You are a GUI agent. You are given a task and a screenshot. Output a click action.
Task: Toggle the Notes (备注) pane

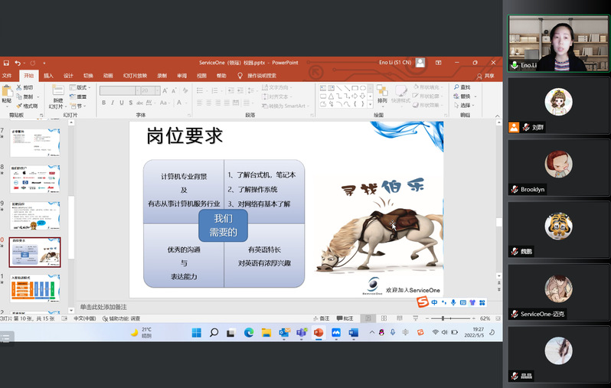coord(322,318)
